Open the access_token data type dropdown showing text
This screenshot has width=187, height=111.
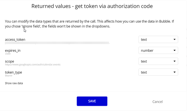pos(158,39)
